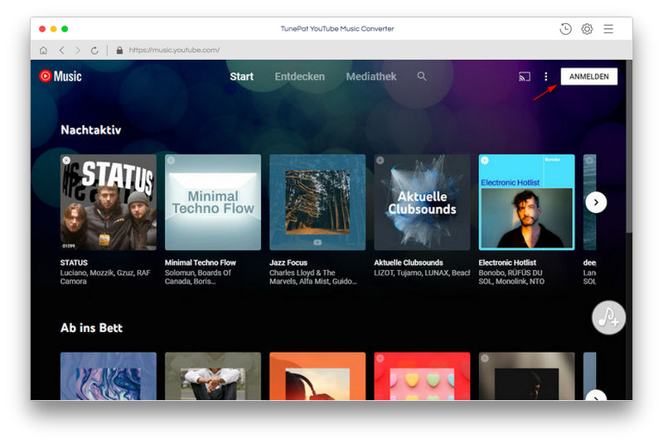Click 'Bonobo, RÜFÜS DU SOL' artists text
The image size is (663, 444).
(511, 277)
